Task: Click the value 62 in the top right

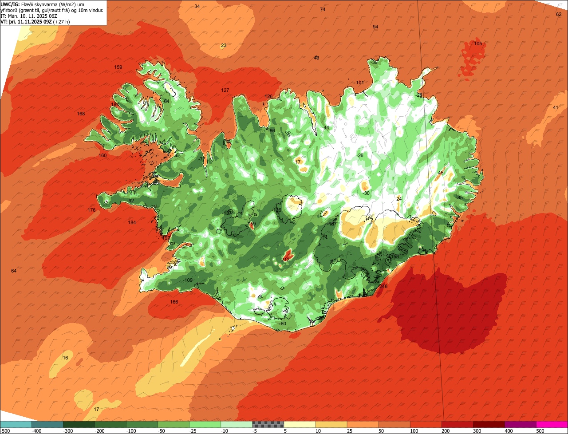Action: [559, 14]
